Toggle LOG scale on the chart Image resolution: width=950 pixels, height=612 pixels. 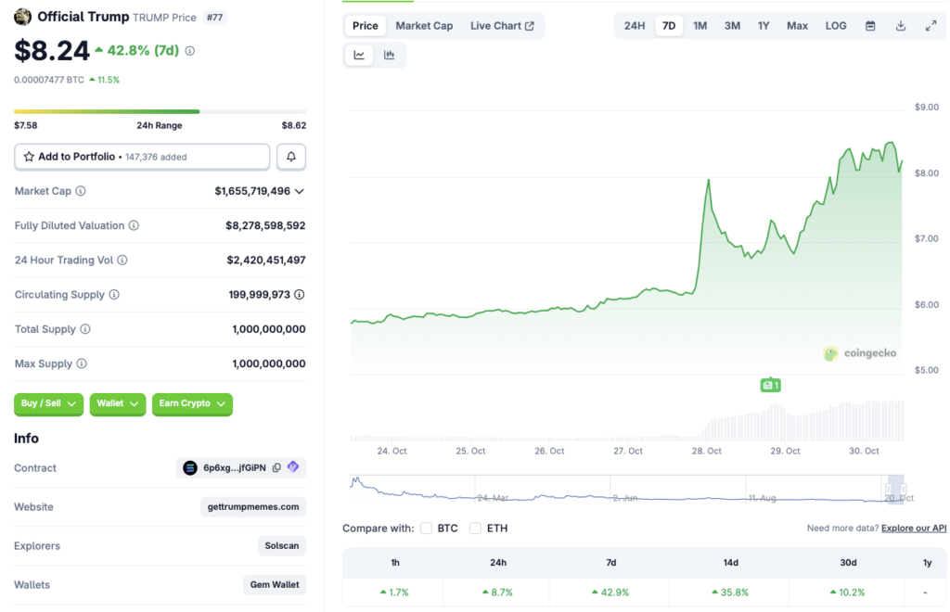click(x=836, y=26)
